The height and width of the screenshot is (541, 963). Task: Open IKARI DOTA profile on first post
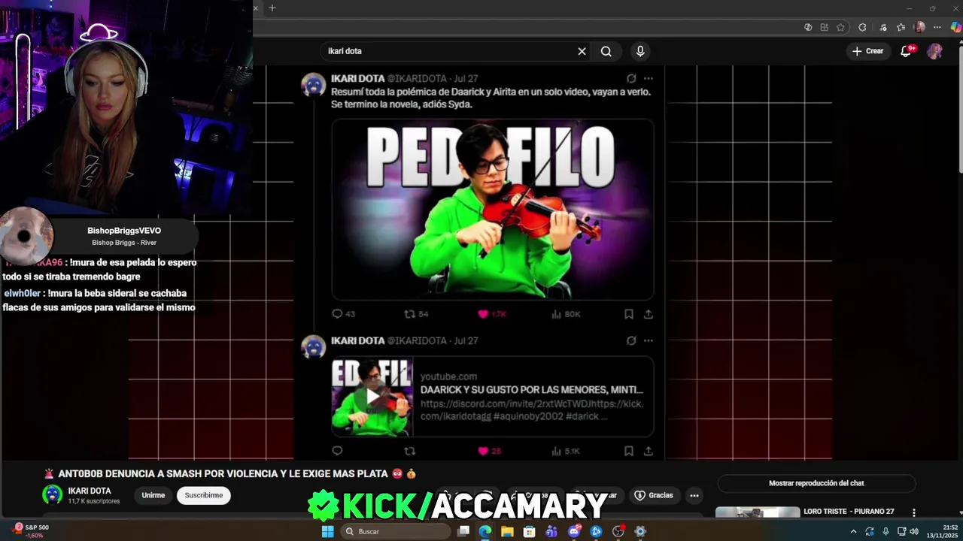click(357, 78)
